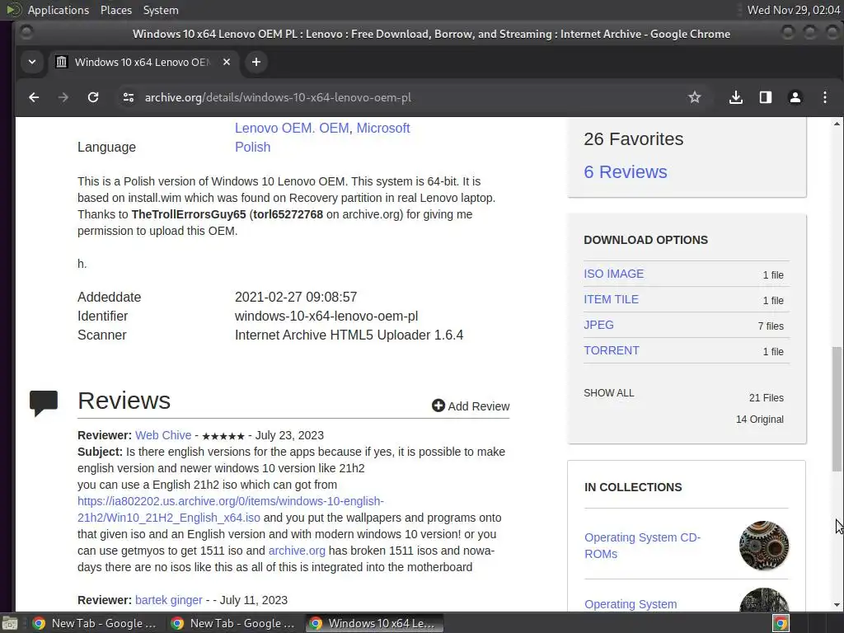Switch to first New Tab taskbar window
The image size is (844, 633).
coord(96,623)
